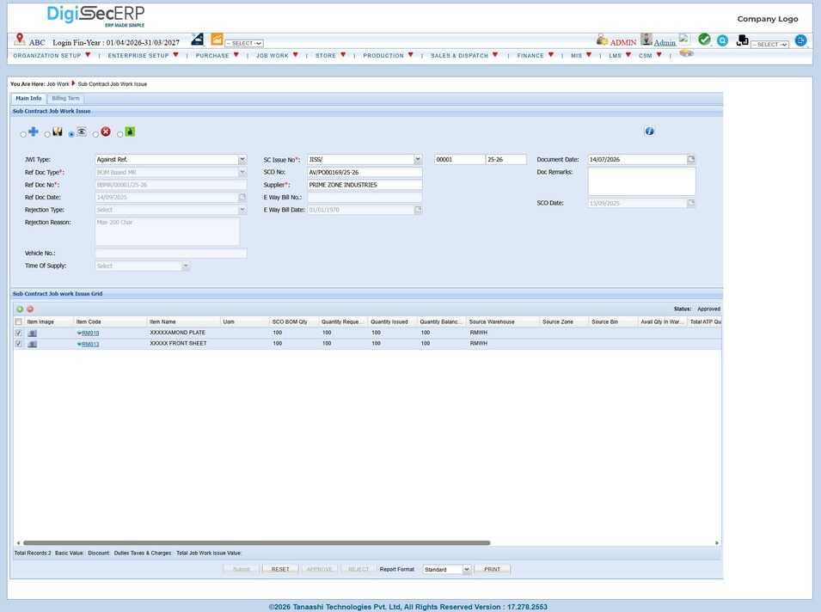Click the RESET button
This screenshot has width=821, height=612.
(x=280, y=569)
